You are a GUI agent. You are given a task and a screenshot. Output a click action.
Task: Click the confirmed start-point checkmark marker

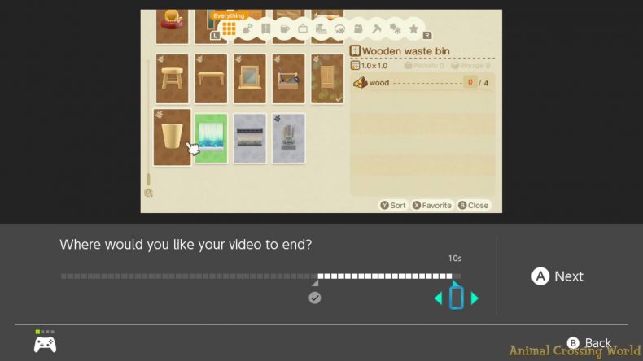[314, 298]
